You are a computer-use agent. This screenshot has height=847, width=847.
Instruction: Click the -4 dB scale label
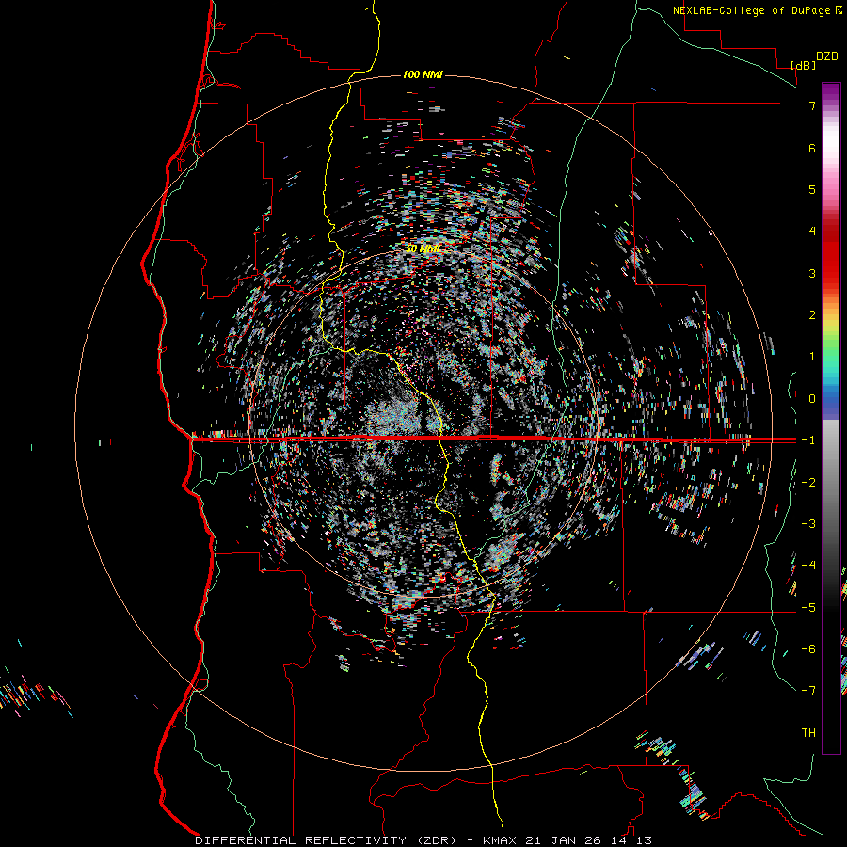(808, 566)
